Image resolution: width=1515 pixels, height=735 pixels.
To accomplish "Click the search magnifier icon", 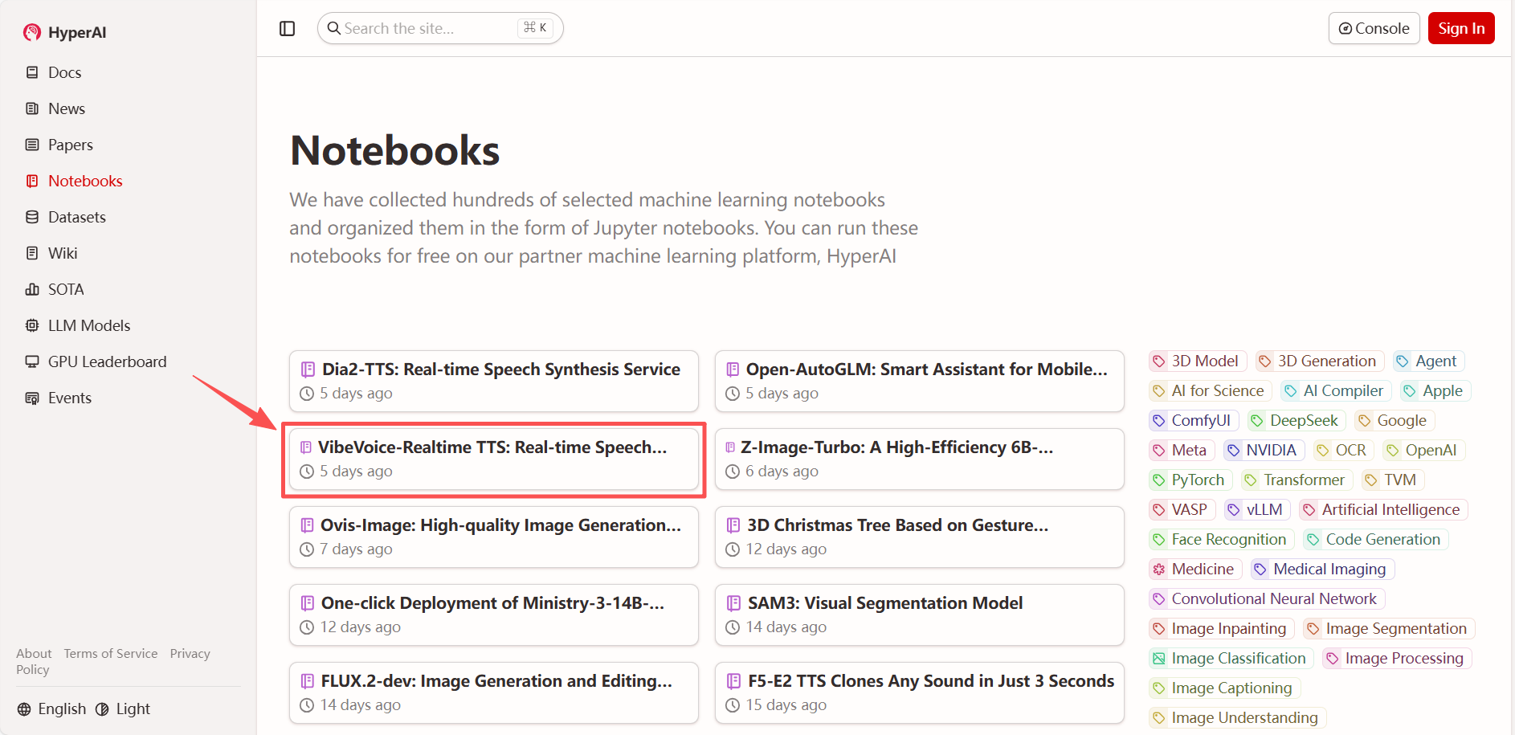I will (334, 29).
